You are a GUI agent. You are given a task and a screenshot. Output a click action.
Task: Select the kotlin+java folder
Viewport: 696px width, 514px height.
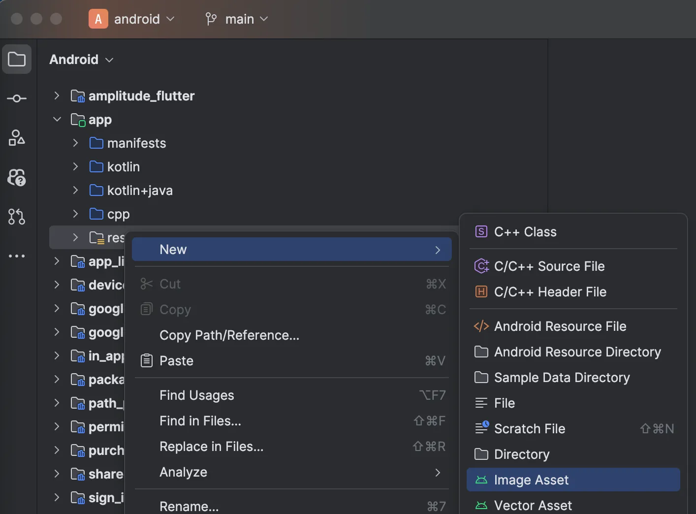coord(139,191)
